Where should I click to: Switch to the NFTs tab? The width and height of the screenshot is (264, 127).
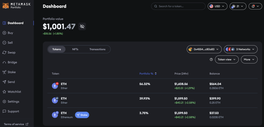75,49
